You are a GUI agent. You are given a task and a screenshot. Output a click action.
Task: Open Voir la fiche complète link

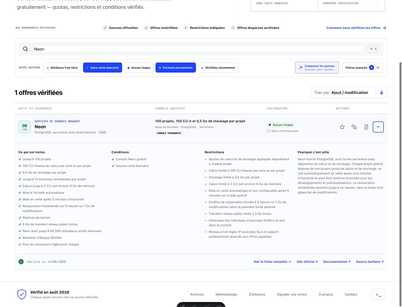click(272, 262)
